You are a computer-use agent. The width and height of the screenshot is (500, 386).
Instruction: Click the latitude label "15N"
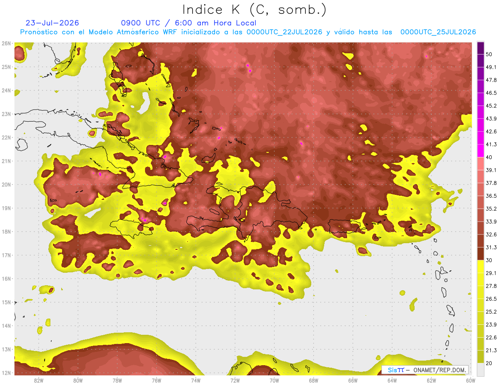tap(6, 302)
